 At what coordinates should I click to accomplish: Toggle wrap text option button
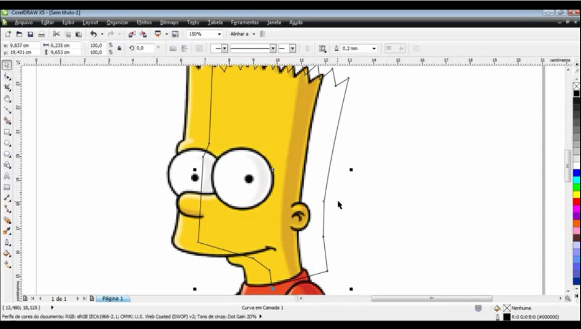(x=323, y=48)
